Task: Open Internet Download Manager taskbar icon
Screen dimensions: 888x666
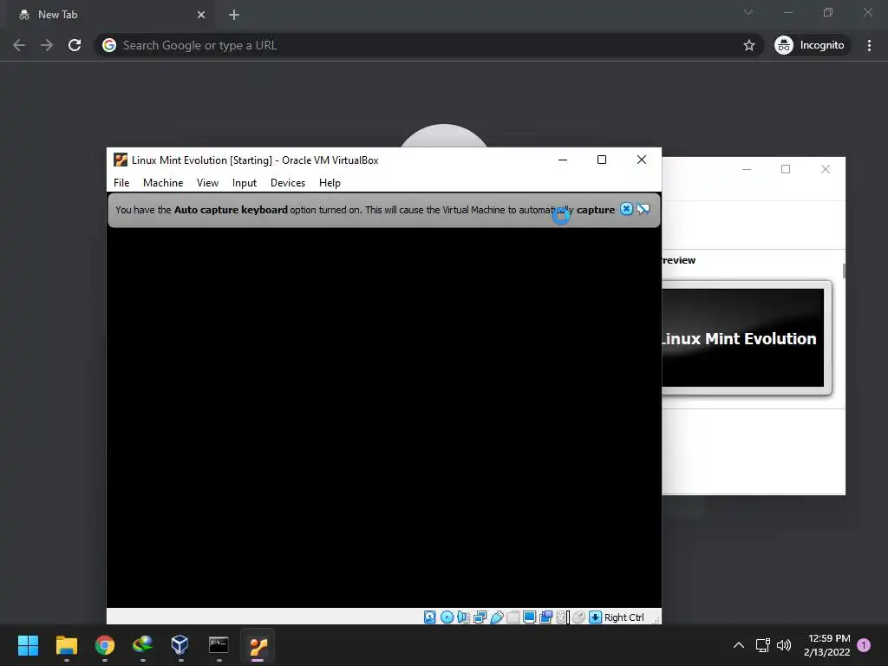Action: (142, 645)
